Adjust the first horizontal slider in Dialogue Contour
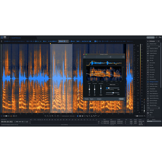Screen dimensions: 162x162 [x=112, y=88]
